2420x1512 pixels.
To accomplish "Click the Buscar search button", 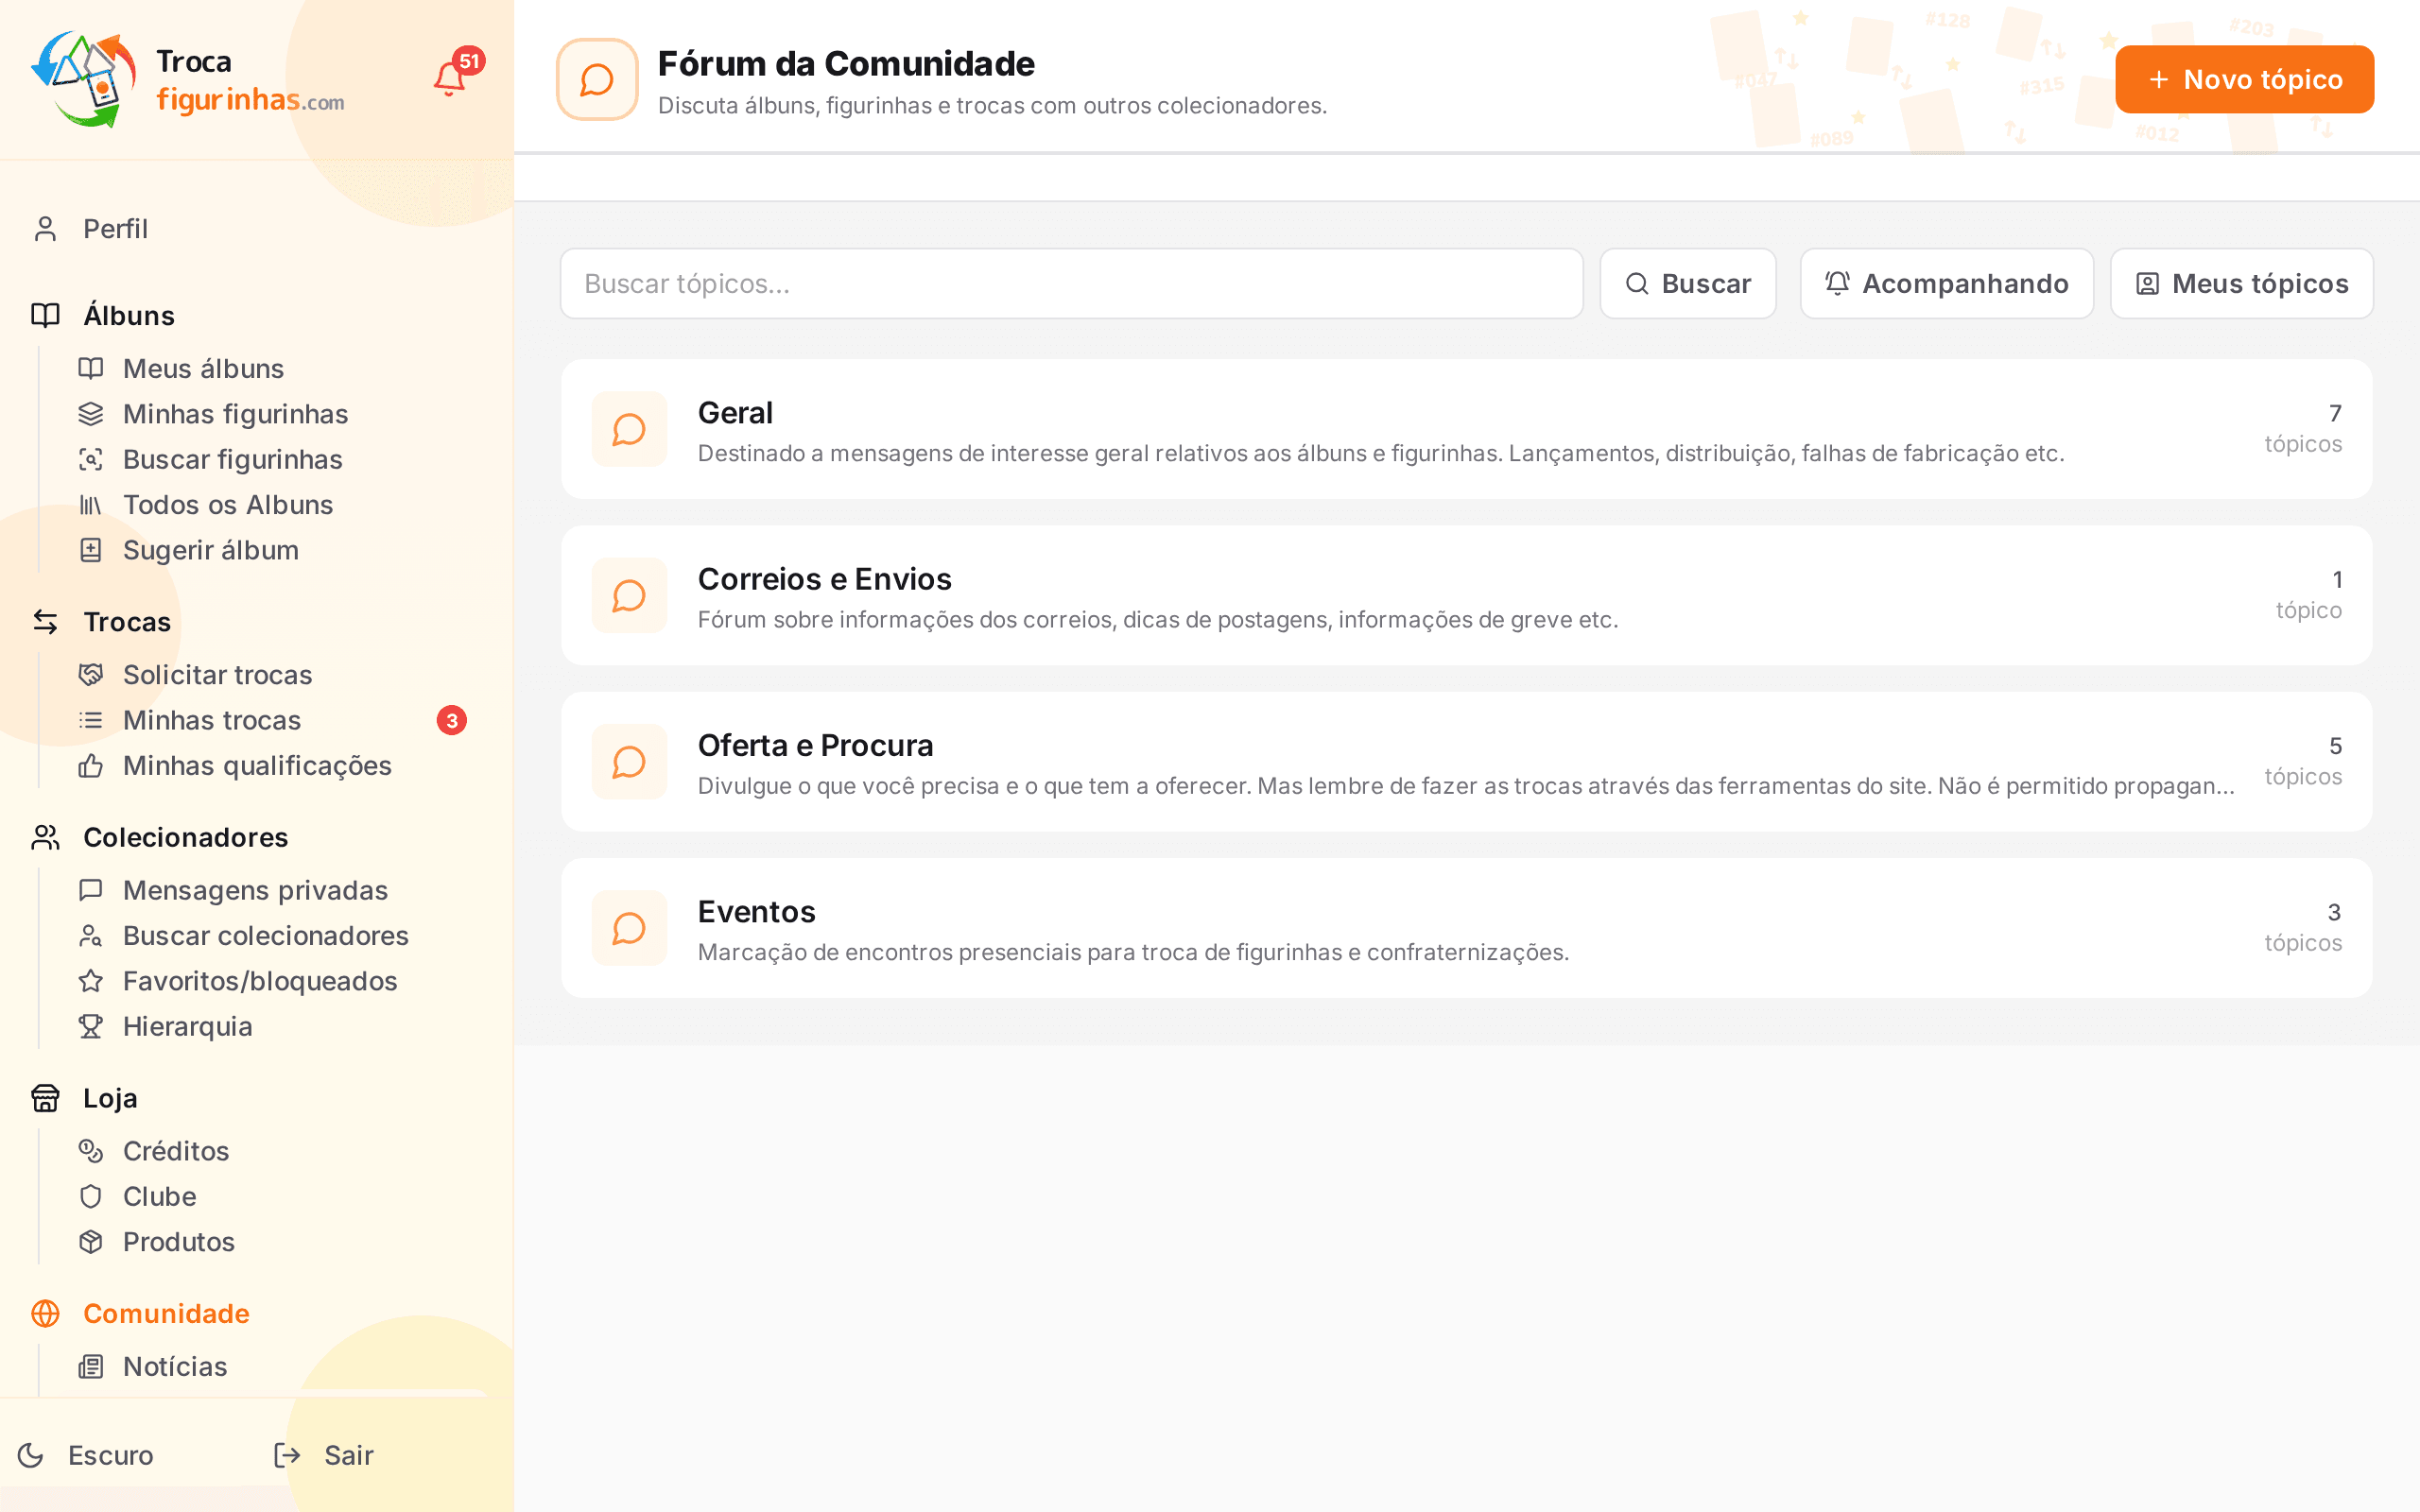I will [1688, 284].
